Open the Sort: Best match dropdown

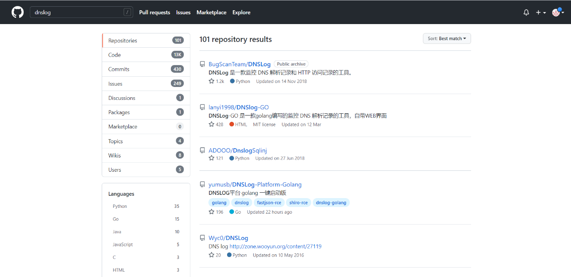point(447,39)
